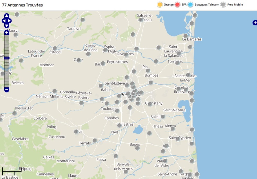257x179 pixels.
Task: Toggle Bouygues Telecom operator in legend
Action: tap(191, 5)
